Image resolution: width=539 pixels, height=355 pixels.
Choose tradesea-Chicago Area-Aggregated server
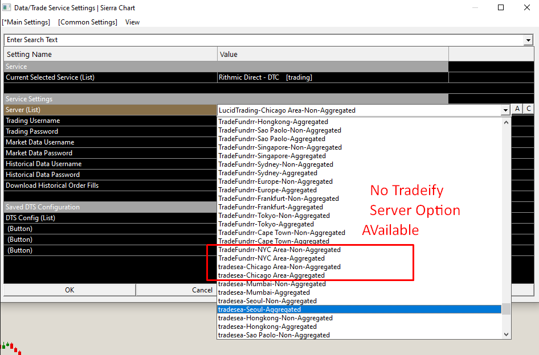tap(360, 275)
